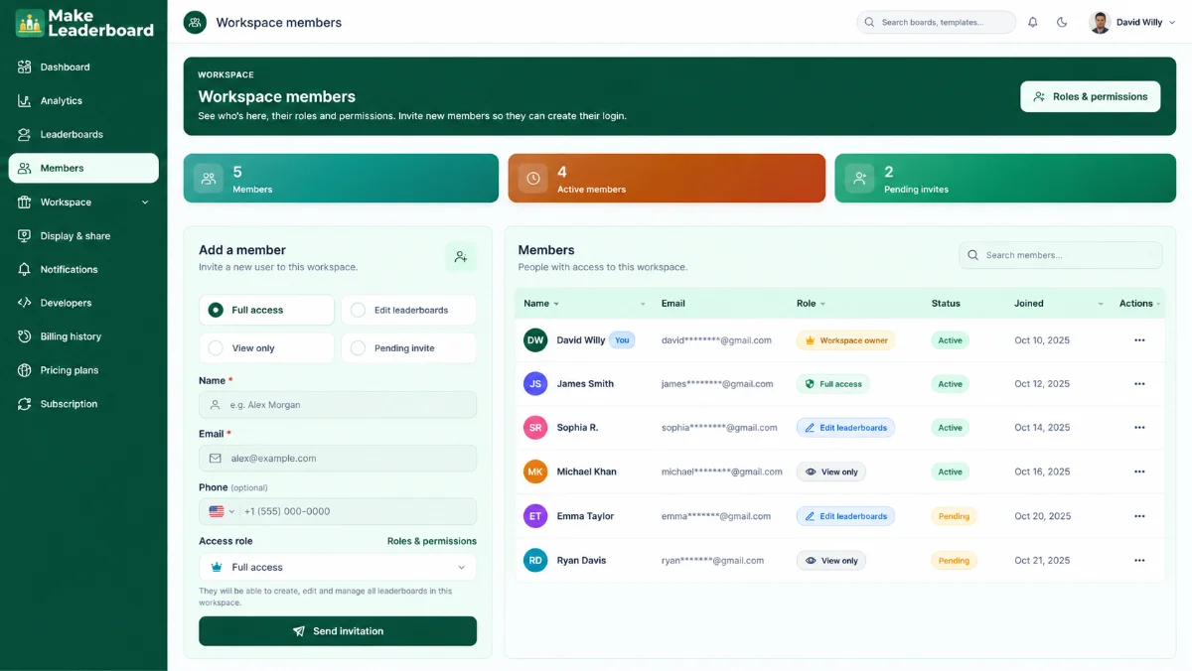This screenshot has width=1192, height=671.
Task: Click the Roles & permissions link above Access role
Action: (x=432, y=541)
